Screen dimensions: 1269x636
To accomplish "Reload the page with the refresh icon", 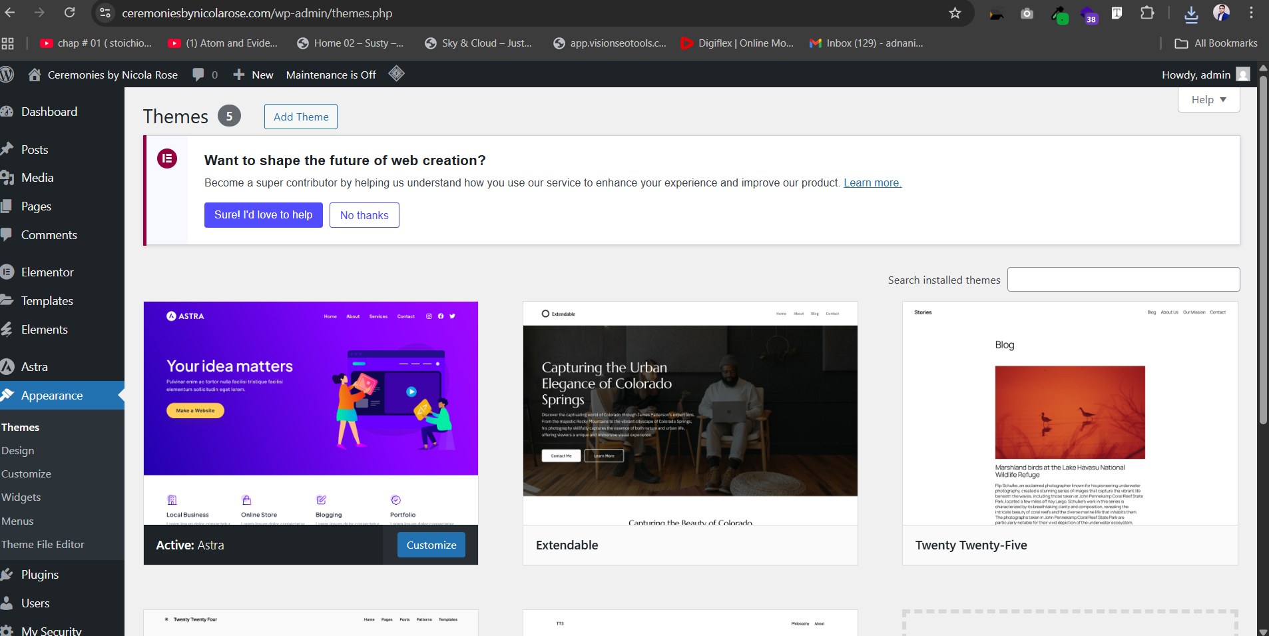I will pos(69,13).
